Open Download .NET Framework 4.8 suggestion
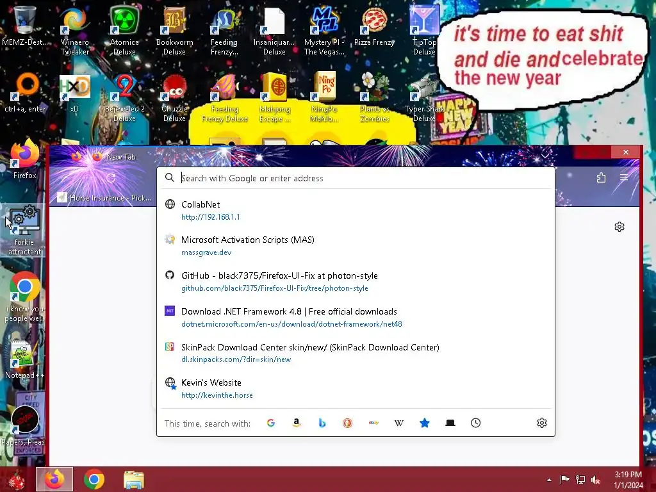Viewport: 656px width, 492px height. tap(356, 318)
